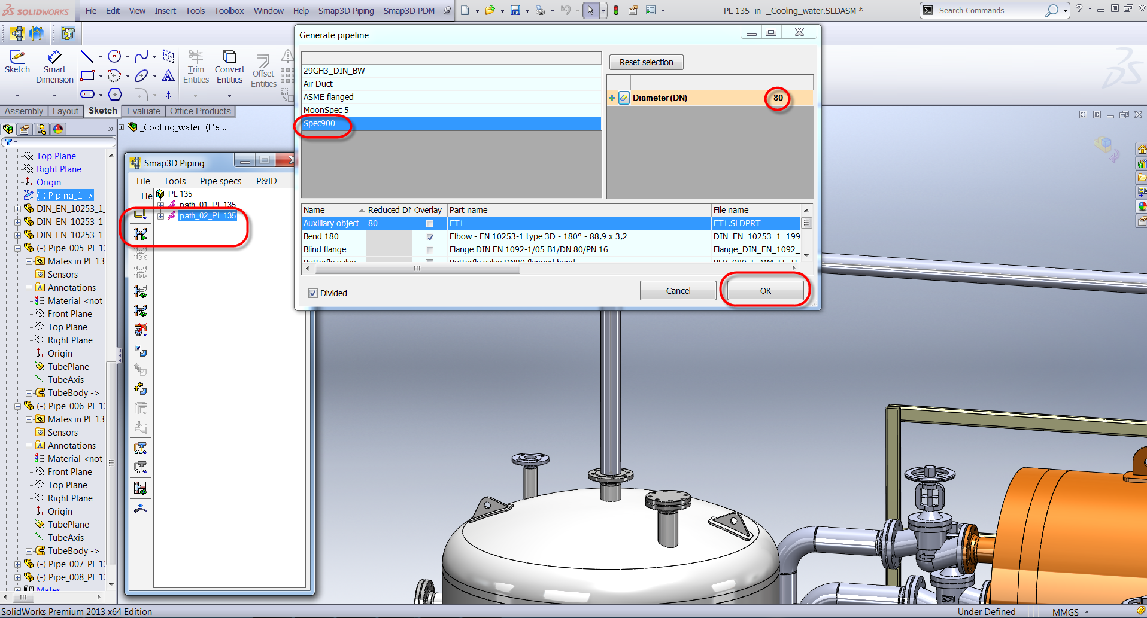This screenshot has width=1147, height=618.
Task: Click the Smart Dimension tool
Action: point(54,66)
